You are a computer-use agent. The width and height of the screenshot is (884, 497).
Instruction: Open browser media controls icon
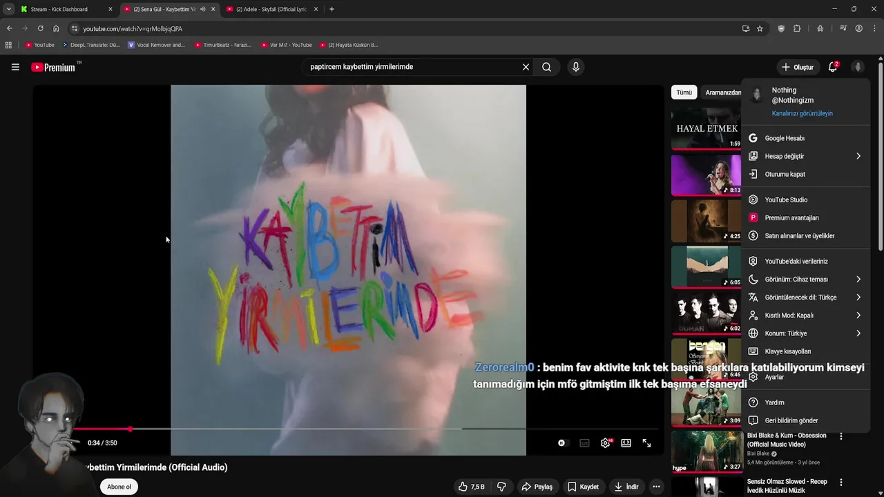pos(843,28)
